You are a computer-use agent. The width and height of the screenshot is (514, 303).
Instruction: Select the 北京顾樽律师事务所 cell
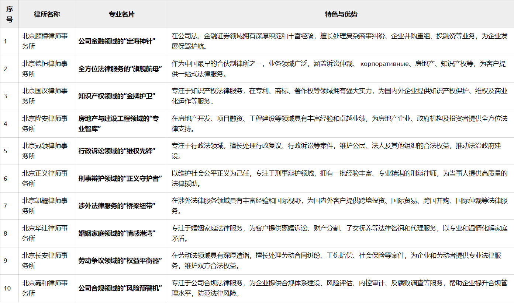(46, 41)
